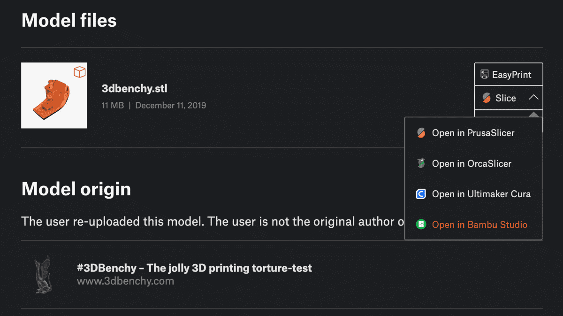Image resolution: width=563 pixels, height=316 pixels.
Task: Collapse the Slice menu with the chevron arrow
Action: [533, 98]
